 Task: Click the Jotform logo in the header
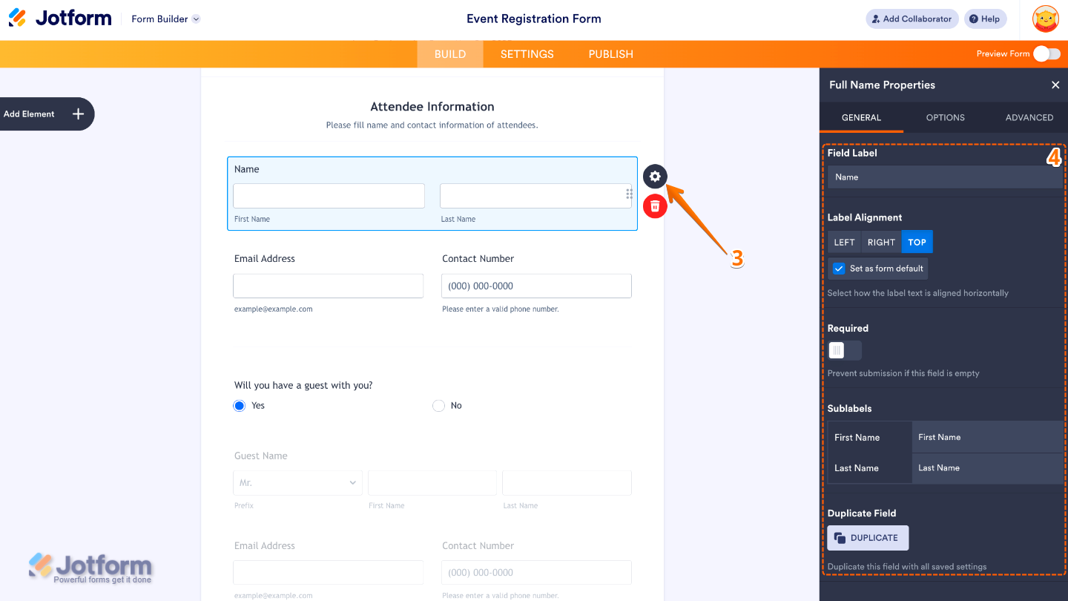click(x=59, y=18)
